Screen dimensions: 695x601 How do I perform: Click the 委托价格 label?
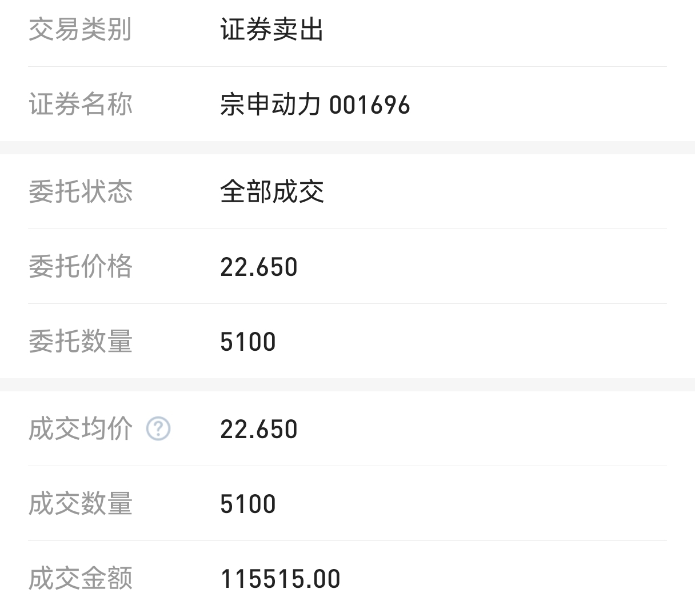click(80, 267)
